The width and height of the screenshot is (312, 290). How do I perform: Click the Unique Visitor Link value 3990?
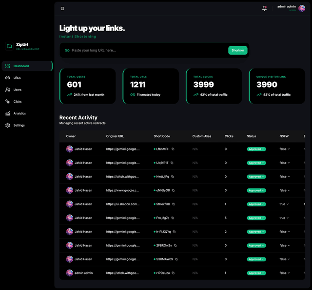pos(267,85)
